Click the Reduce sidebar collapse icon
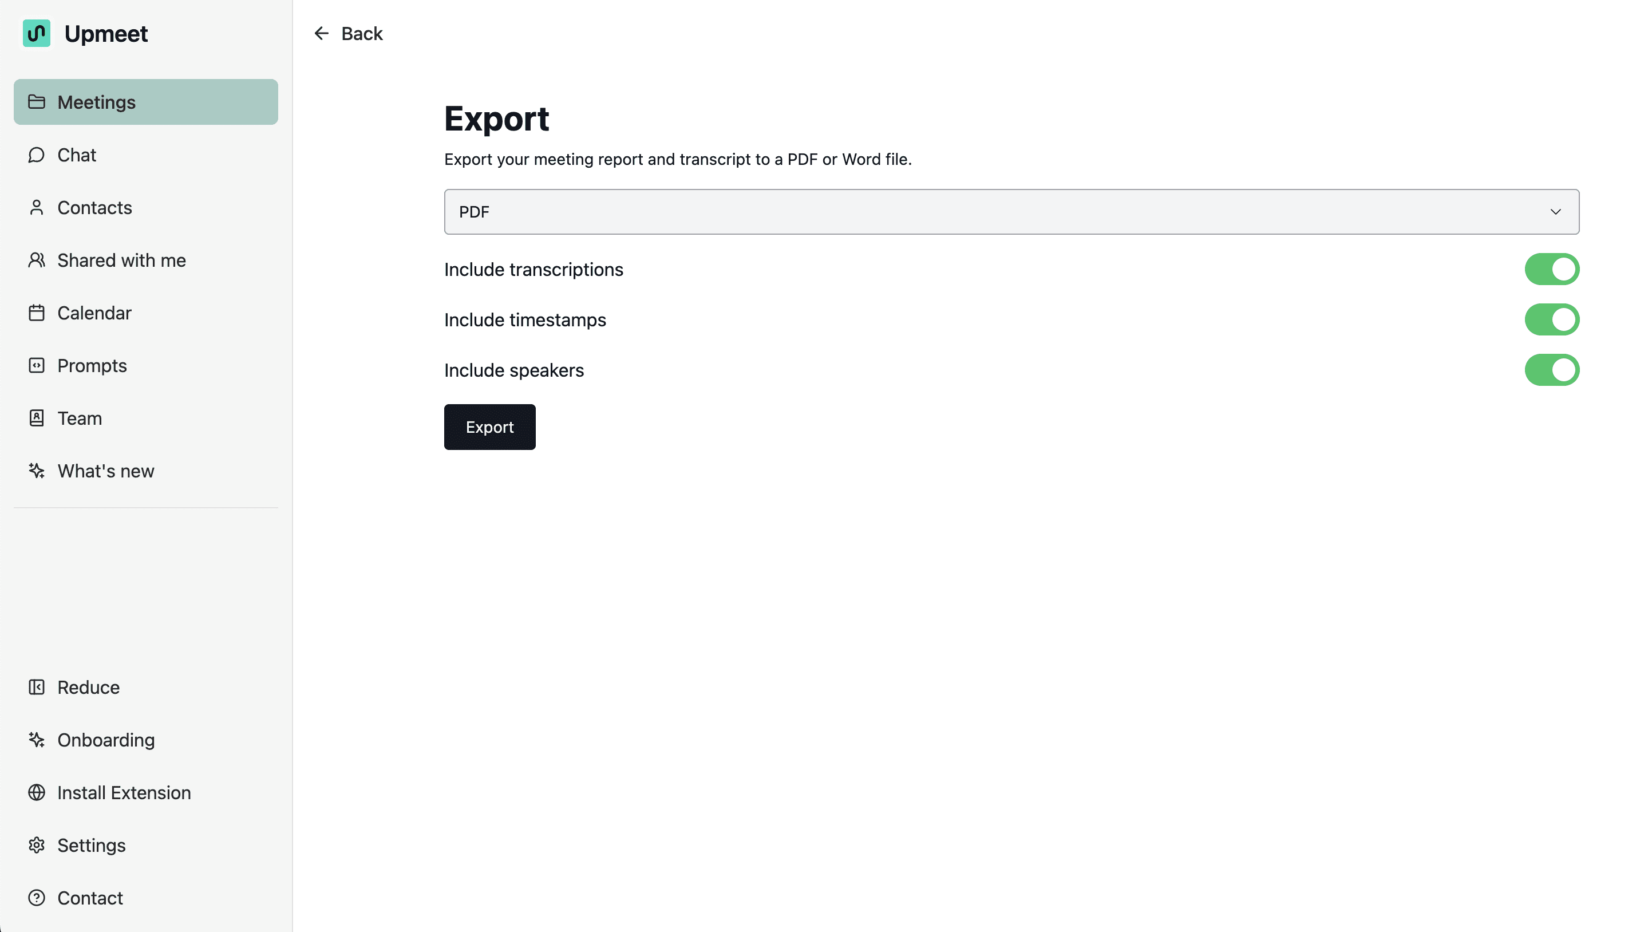1644x932 pixels. [x=37, y=687]
